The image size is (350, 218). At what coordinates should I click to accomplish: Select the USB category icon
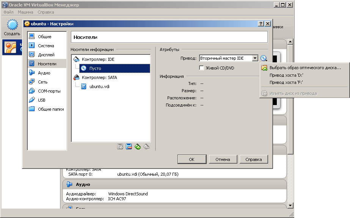(x=32, y=100)
